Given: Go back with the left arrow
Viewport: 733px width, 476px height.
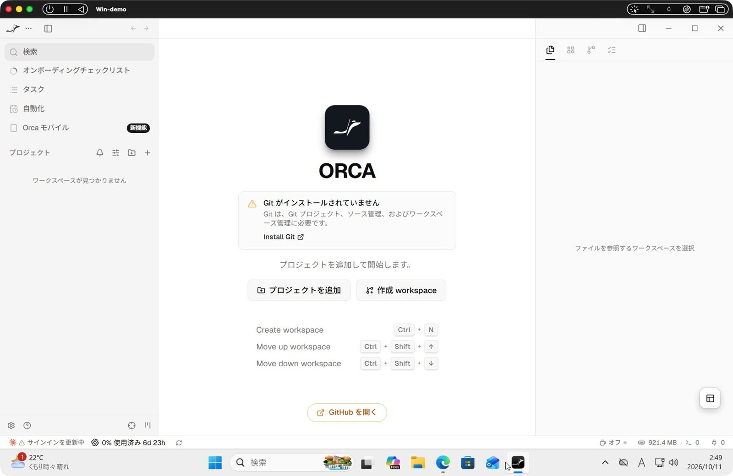Looking at the screenshot, I should point(133,28).
